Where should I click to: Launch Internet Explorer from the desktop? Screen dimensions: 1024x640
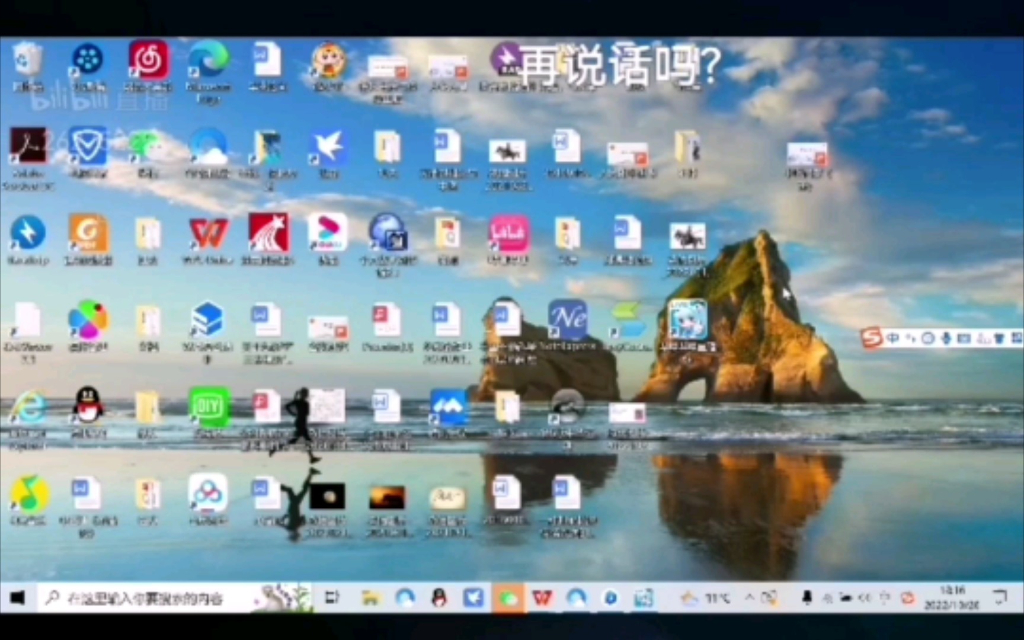[28, 407]
